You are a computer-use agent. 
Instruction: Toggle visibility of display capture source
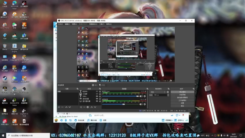click(x=97, y=101)
